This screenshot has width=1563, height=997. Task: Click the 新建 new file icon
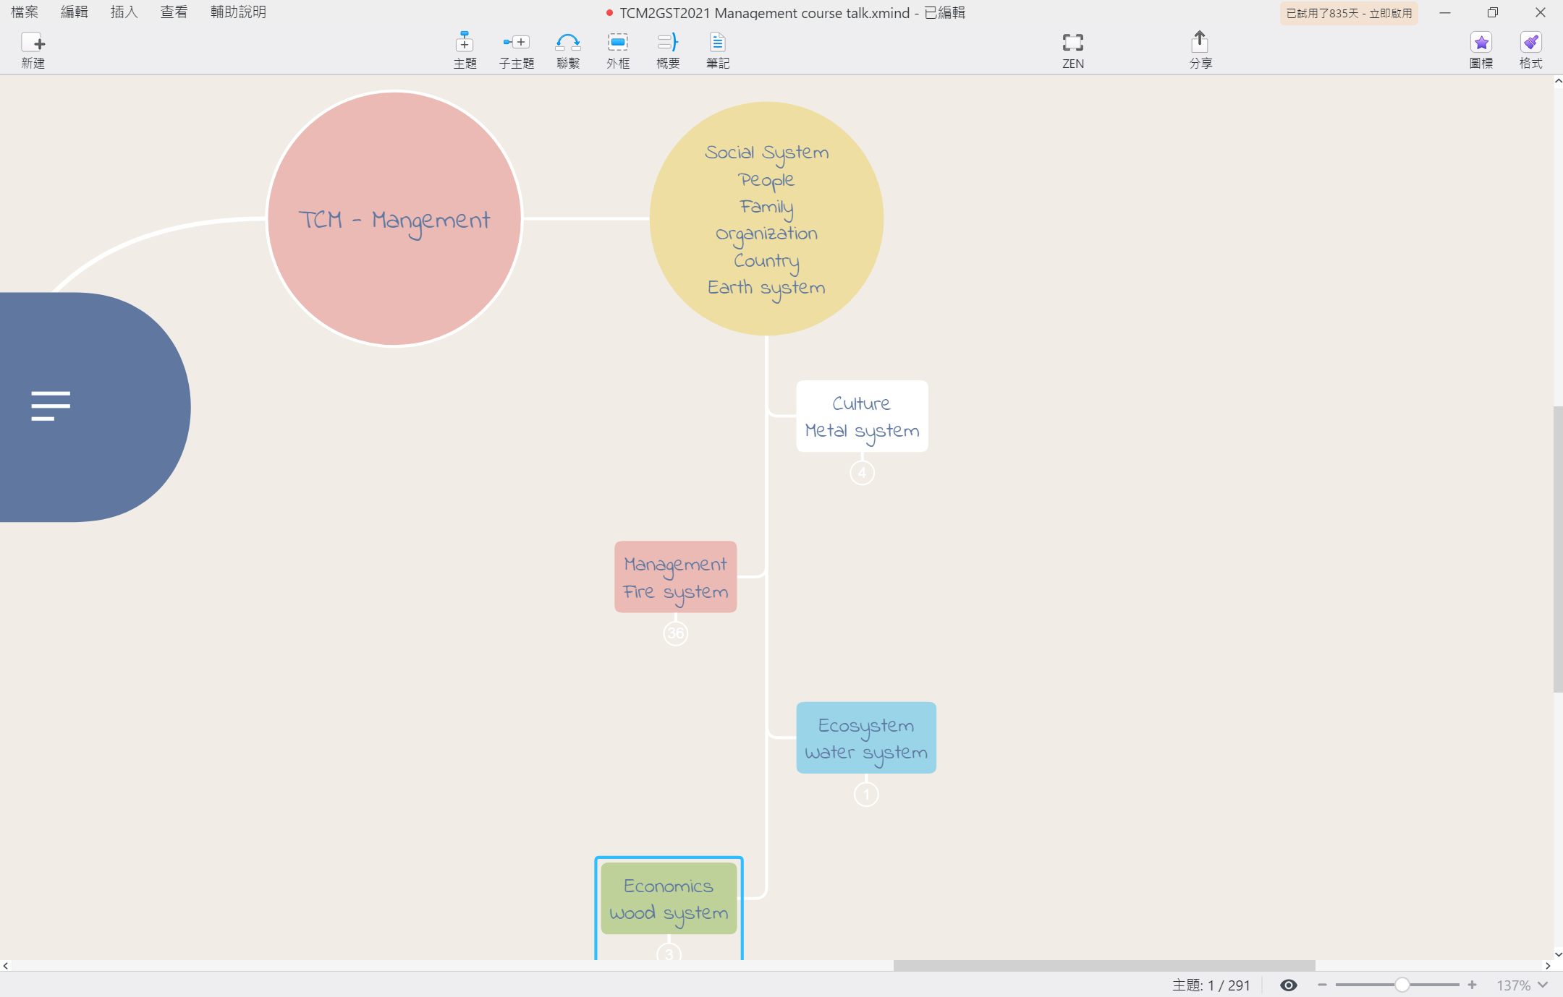coord(33,49)
